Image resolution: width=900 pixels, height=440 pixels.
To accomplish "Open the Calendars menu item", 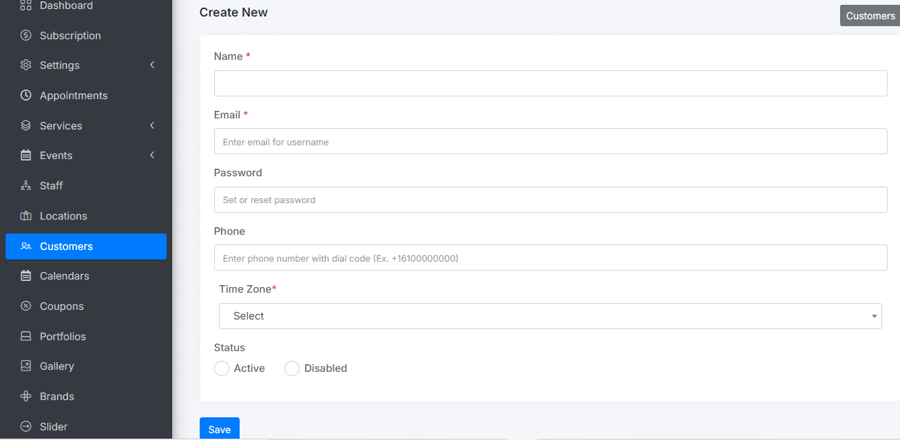I will pyautogui.click(x=64, y=275).
